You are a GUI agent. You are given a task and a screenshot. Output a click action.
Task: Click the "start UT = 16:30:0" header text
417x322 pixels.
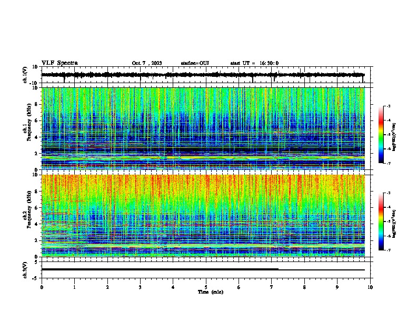click(x=254, y=63)
